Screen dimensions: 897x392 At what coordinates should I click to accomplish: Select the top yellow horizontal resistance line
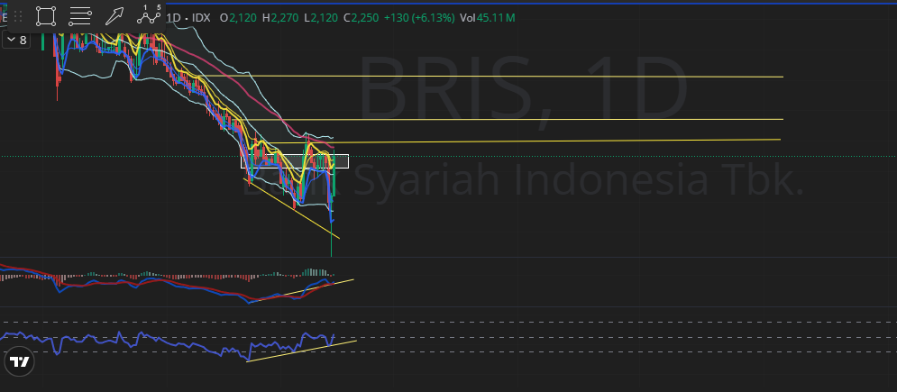(492, 76)
